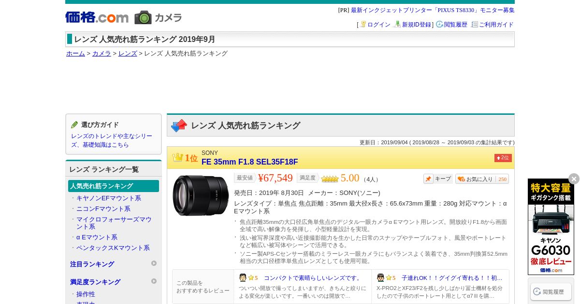Select 人気売れ筋ランキング in sidebar
The height and width of the screenshot is (304, 580).
click(x=114, y=186)
